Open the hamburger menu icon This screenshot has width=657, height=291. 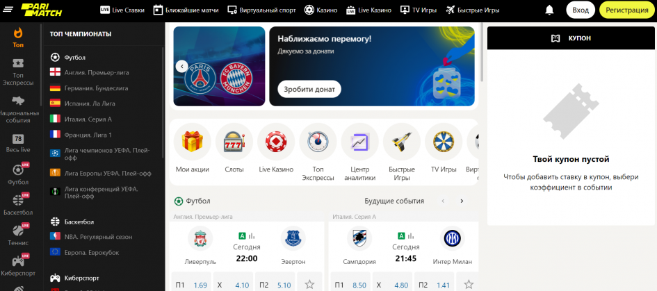coord(10,9)
